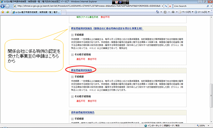Open the ツール(O) menu

(202, 12)
